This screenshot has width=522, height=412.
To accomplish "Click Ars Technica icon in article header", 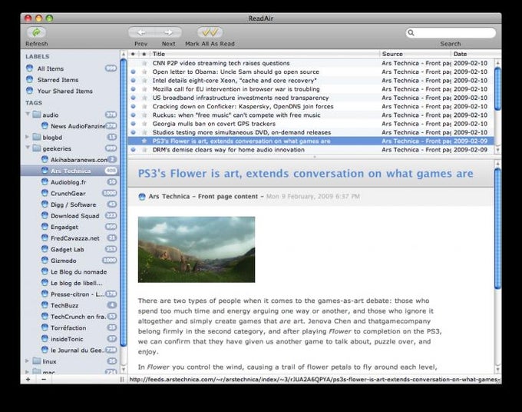I will [142, 197].
